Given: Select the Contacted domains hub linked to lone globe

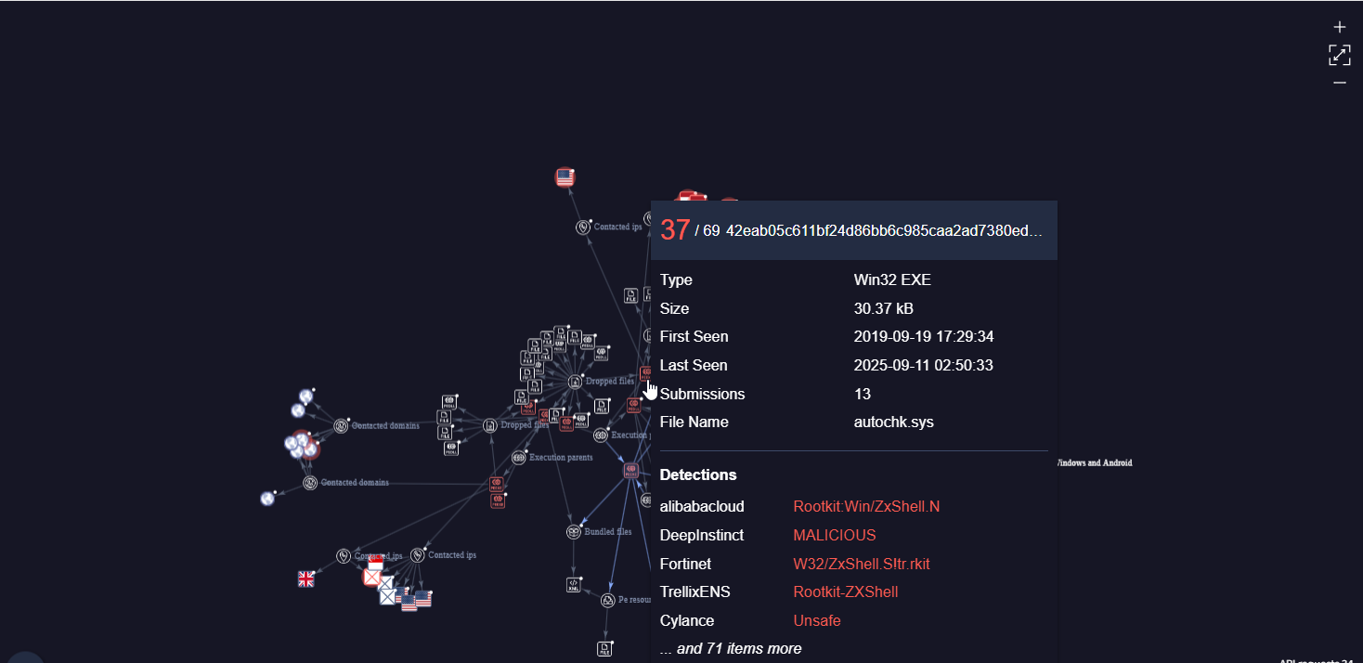Looking at the screenshot, I should (310, 483).
